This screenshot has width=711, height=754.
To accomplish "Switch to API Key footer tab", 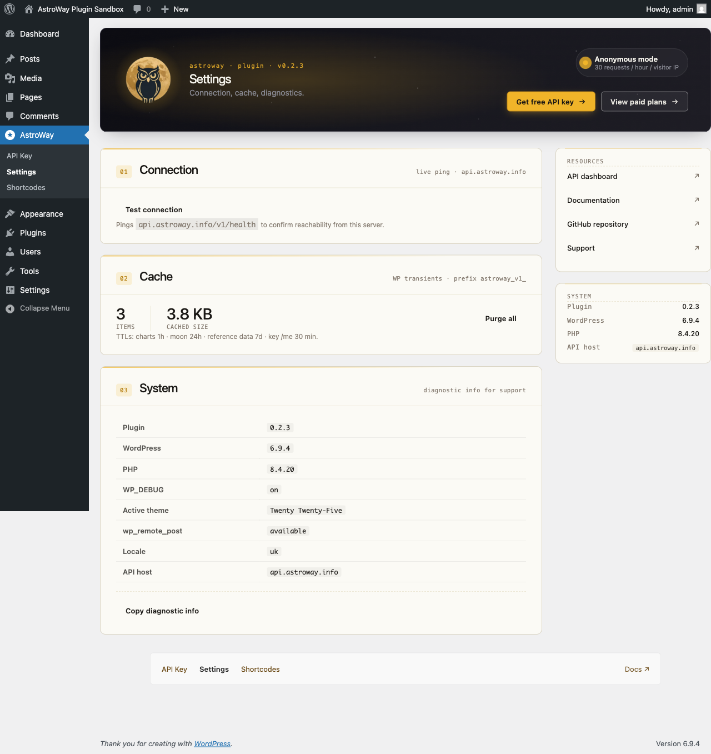I will click(174, 670).
